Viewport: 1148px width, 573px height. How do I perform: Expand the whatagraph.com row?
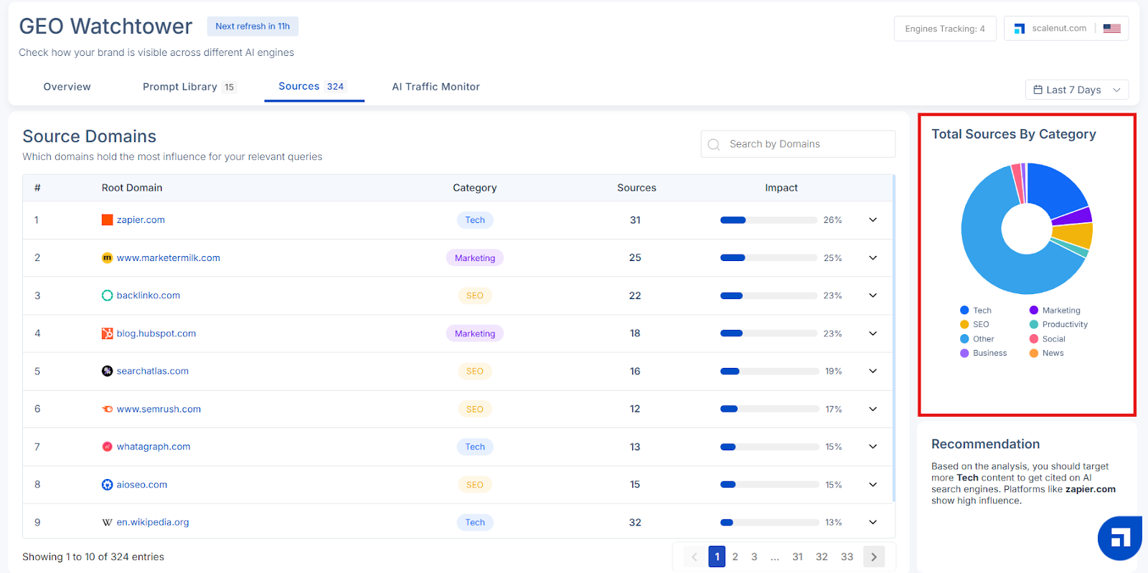click(x=873, y=447)
